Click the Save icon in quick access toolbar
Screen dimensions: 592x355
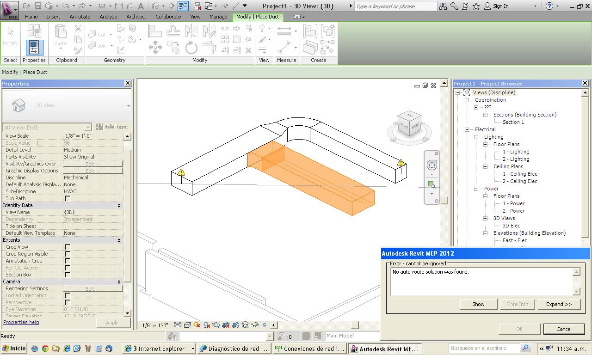[38, 6]
